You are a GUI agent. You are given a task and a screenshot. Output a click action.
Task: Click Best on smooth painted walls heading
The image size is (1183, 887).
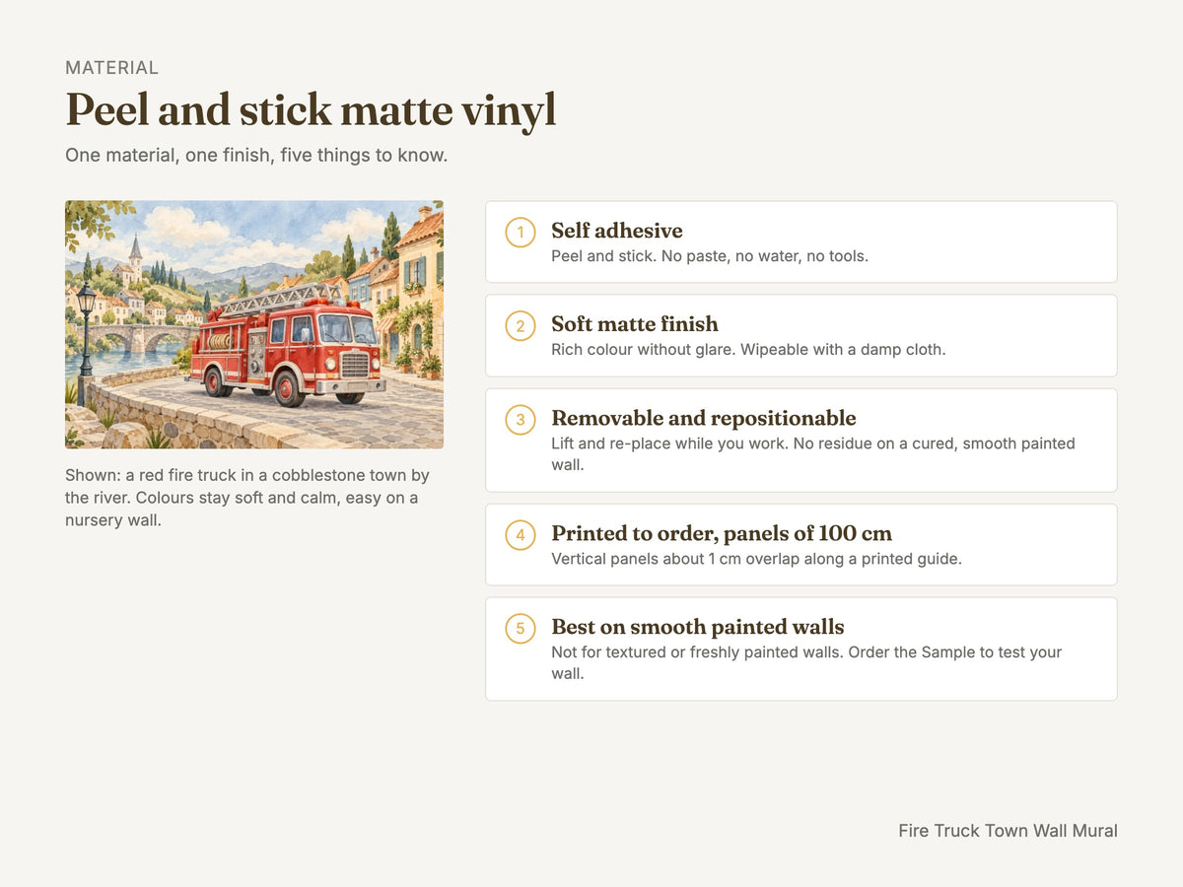tap(698, 627)
